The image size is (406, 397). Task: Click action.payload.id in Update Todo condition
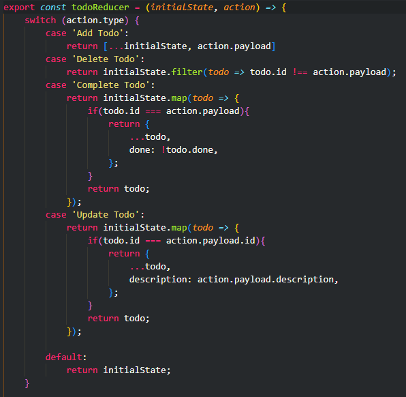point(210,241)
